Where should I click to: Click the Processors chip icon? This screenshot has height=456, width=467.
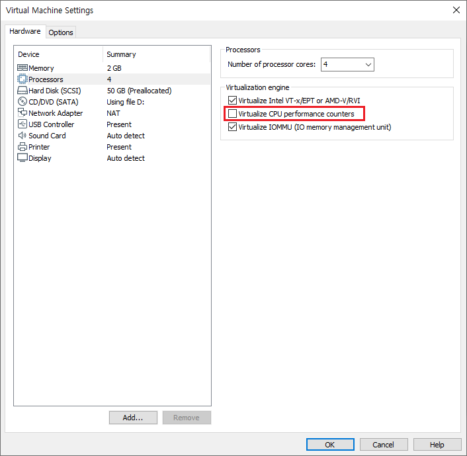tap(22, 79)
